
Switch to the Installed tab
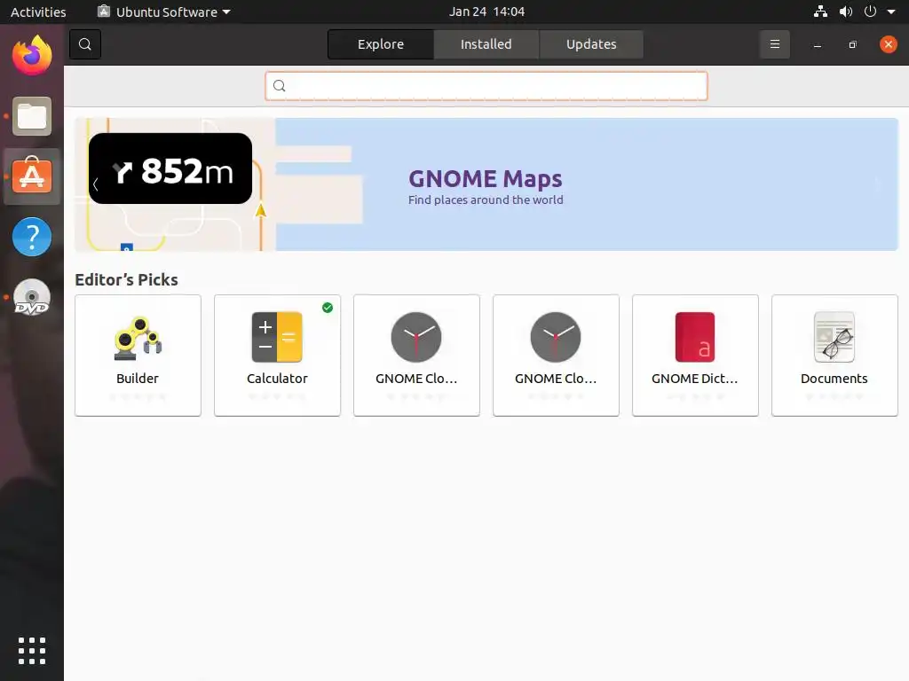pyautogui.click(x=486, y=44)
